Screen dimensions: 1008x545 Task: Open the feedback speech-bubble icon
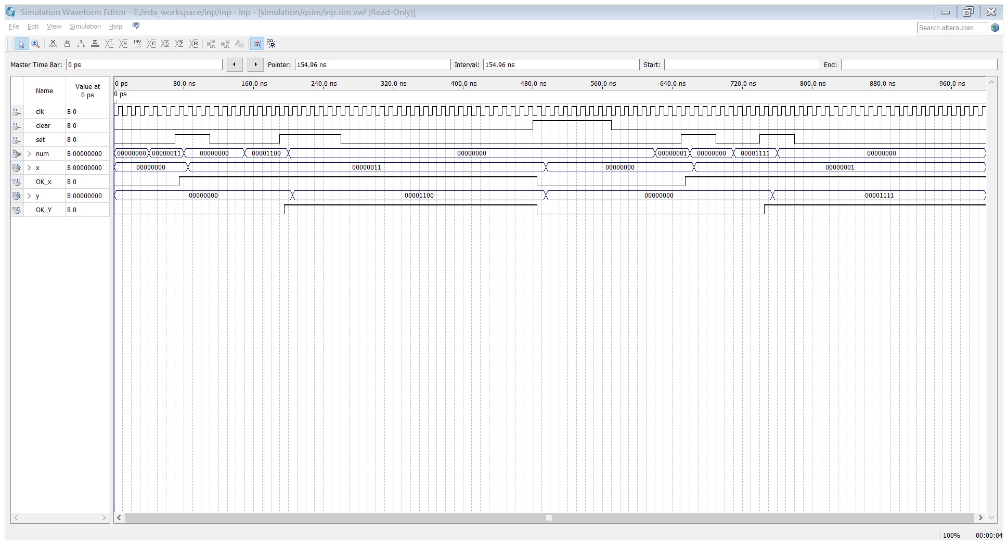pos(136,26)
